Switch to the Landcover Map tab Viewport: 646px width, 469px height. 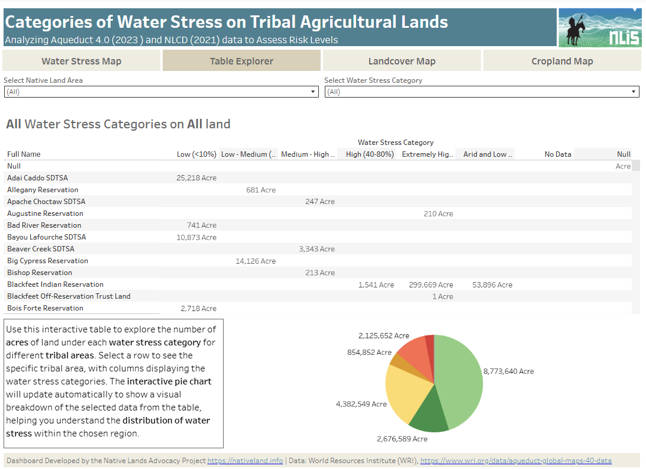[402, 61]
